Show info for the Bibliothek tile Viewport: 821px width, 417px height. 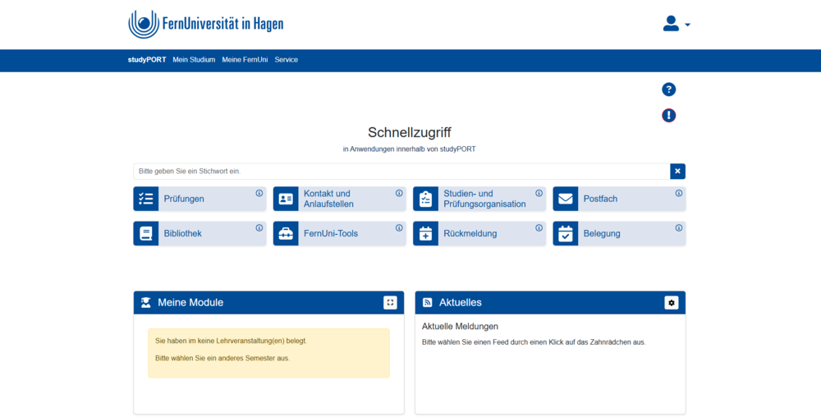tap(259, 227)
